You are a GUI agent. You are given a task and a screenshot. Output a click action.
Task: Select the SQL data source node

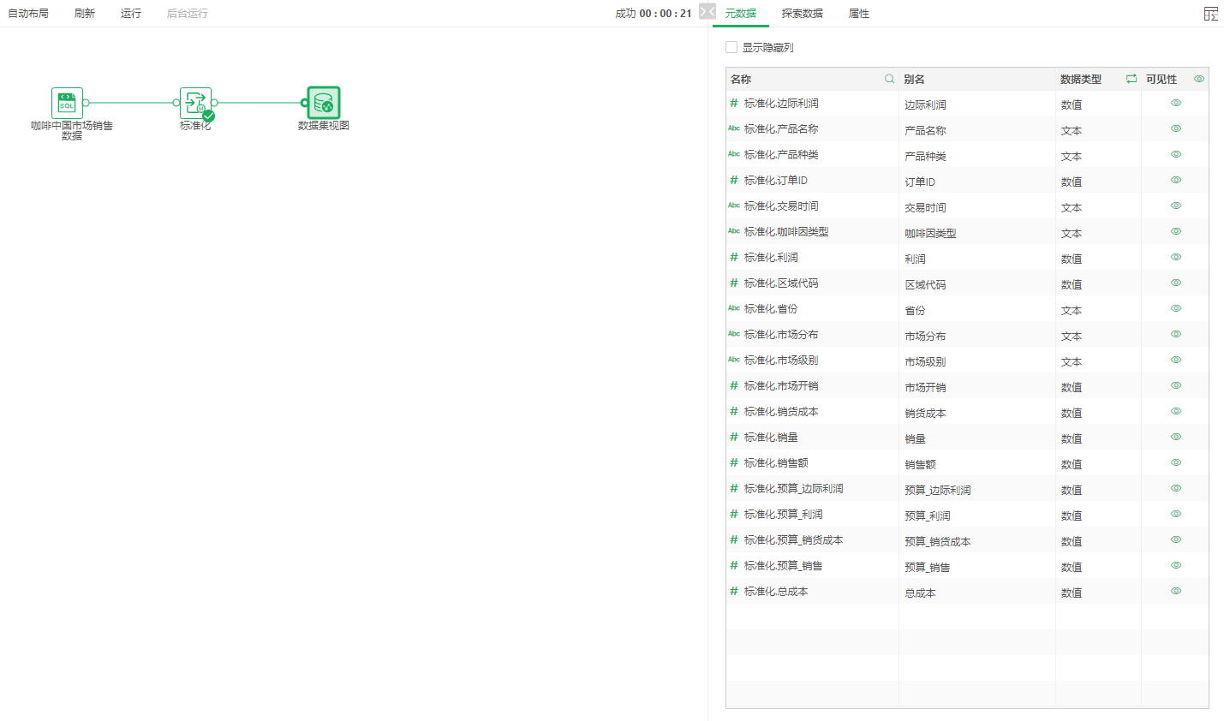click(67, 103)
